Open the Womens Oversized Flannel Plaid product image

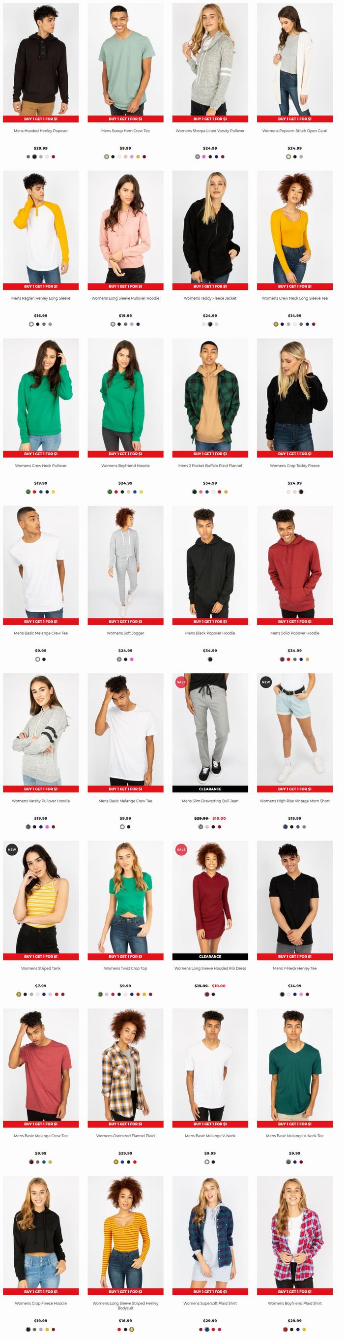(x=125, y=1065)
